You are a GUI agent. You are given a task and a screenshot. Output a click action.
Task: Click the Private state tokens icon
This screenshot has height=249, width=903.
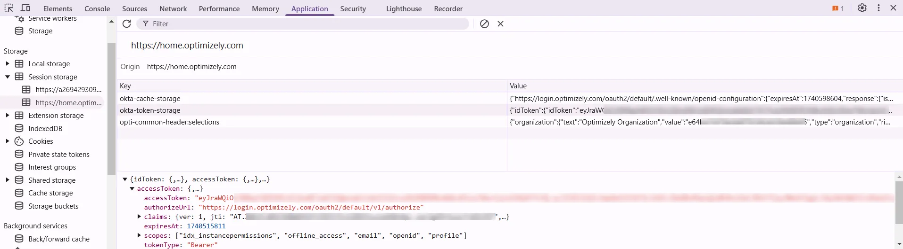coord(19,154)
